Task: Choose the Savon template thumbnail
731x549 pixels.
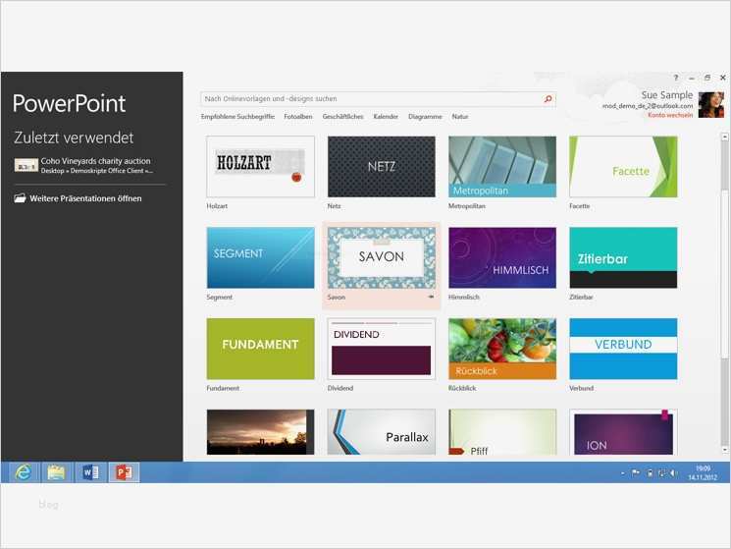Action: click(382, 257)
